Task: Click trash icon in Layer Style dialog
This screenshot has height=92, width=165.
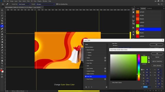Action: tap(106, 87)
